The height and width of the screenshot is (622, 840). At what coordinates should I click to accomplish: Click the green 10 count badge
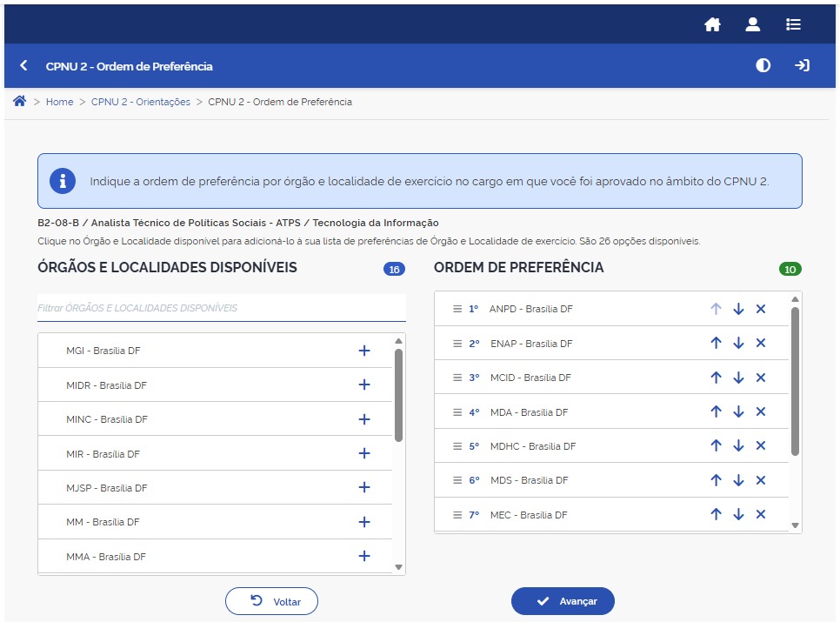pos(790,269)
